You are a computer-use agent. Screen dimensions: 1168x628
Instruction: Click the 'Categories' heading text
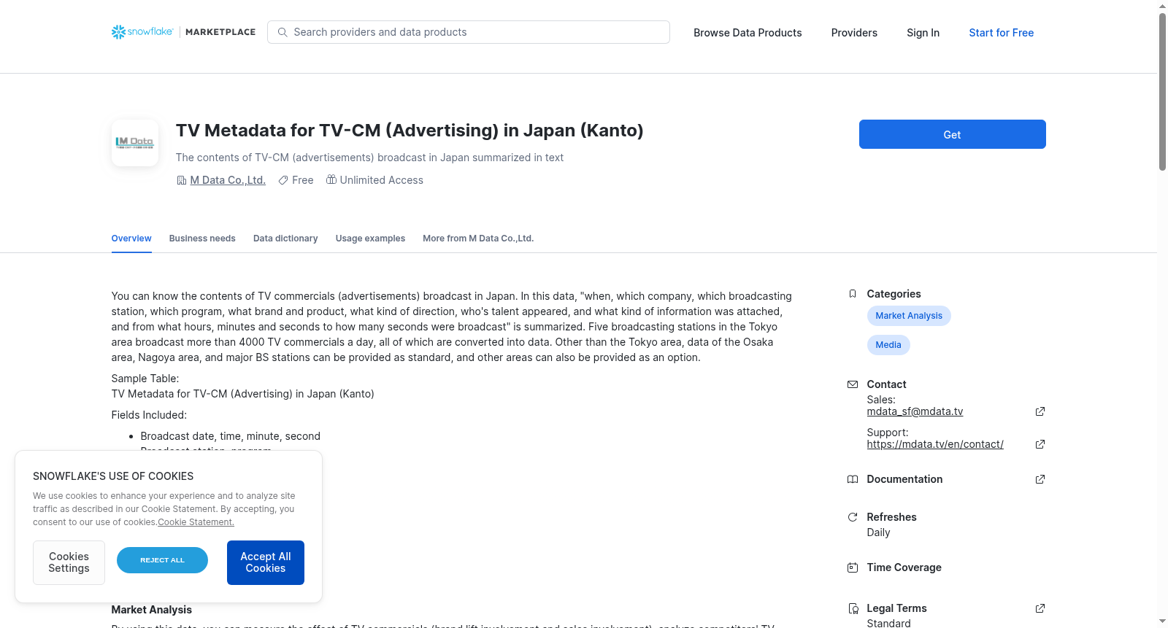[x=894, y=294]
